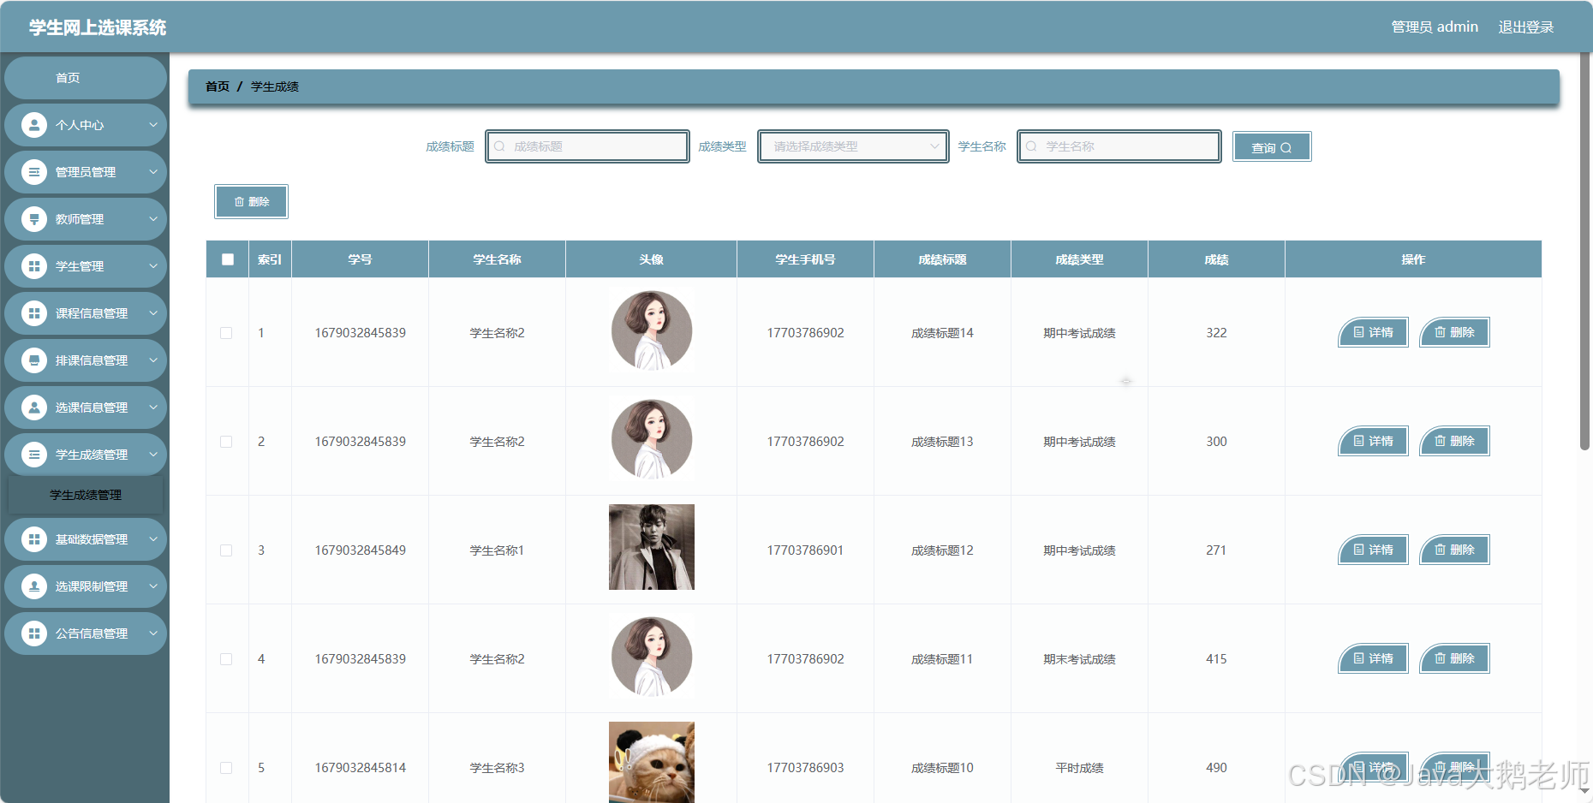The width and height of the screenshot is (1593, 803).
Task: Expand the 管理员管理 menu chevron
Action: pyautogui.click(x=153, y=172)
